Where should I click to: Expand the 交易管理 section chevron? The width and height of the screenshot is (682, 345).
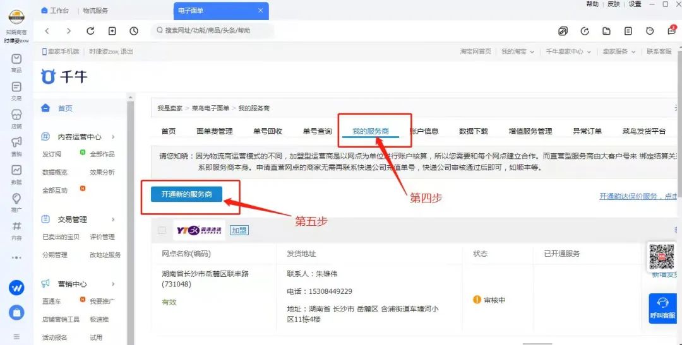(114, 219)
